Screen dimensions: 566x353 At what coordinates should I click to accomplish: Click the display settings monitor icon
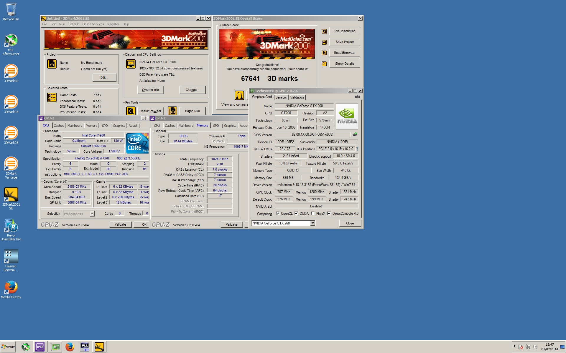(x=131, y=64)
